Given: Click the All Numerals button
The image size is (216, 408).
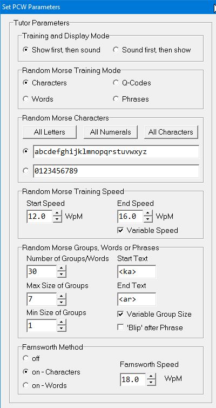Looking at the screenshot, I should coord(111,132).
